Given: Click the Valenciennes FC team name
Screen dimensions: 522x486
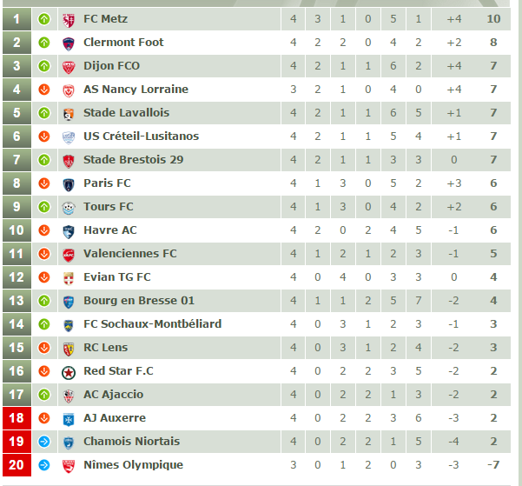Looking at the screenshot, I should 130,254.
